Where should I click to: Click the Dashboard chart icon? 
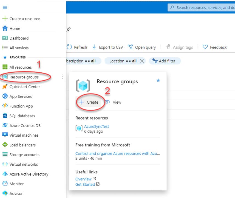pos(5,38)
